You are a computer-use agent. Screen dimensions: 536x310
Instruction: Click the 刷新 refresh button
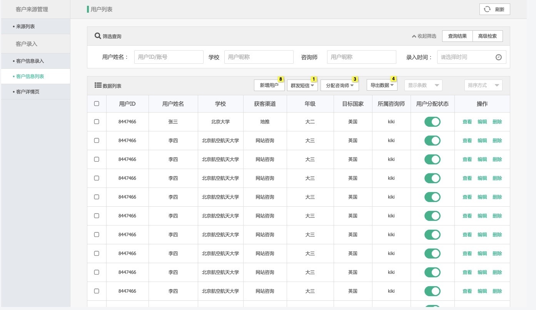click(x=494, y=9)
